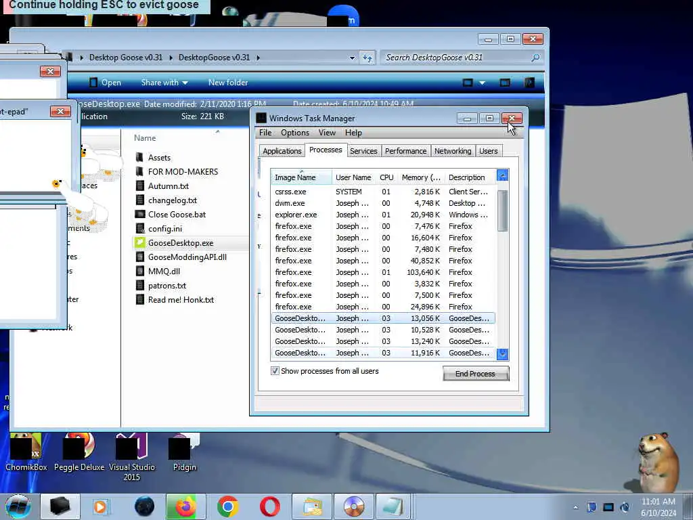Switch to the Performance tab
Viewport: 693px width, 520px height.
pos(406,151)
